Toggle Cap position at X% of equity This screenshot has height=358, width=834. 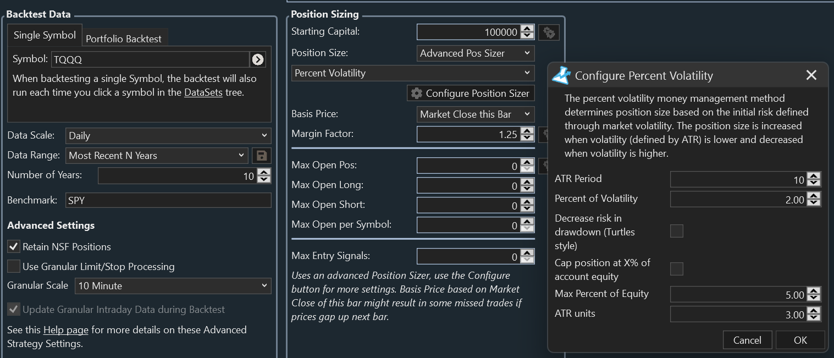tap(677, 269)
